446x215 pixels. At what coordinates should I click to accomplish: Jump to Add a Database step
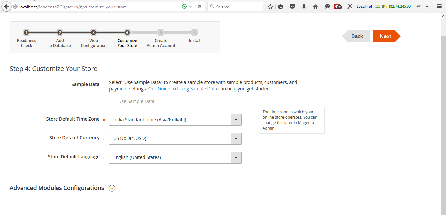click(60, 33)
